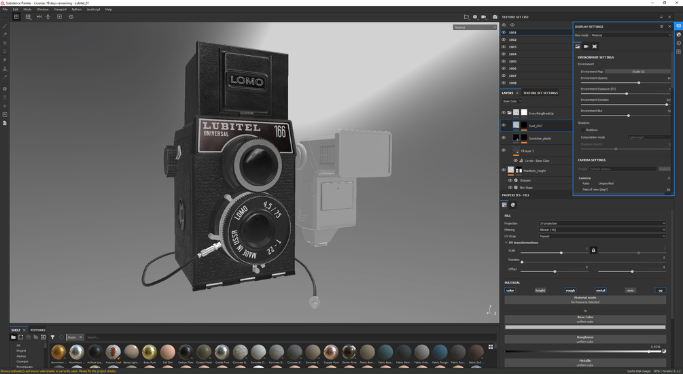The width and height of the screenshot is (683, 374).
Task: Click the Environment Map Studio 02 button
Action: tap(637, 71)
